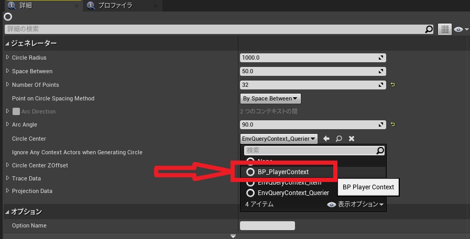Select BP_PlayerContext from the class list

pos(283,172)
